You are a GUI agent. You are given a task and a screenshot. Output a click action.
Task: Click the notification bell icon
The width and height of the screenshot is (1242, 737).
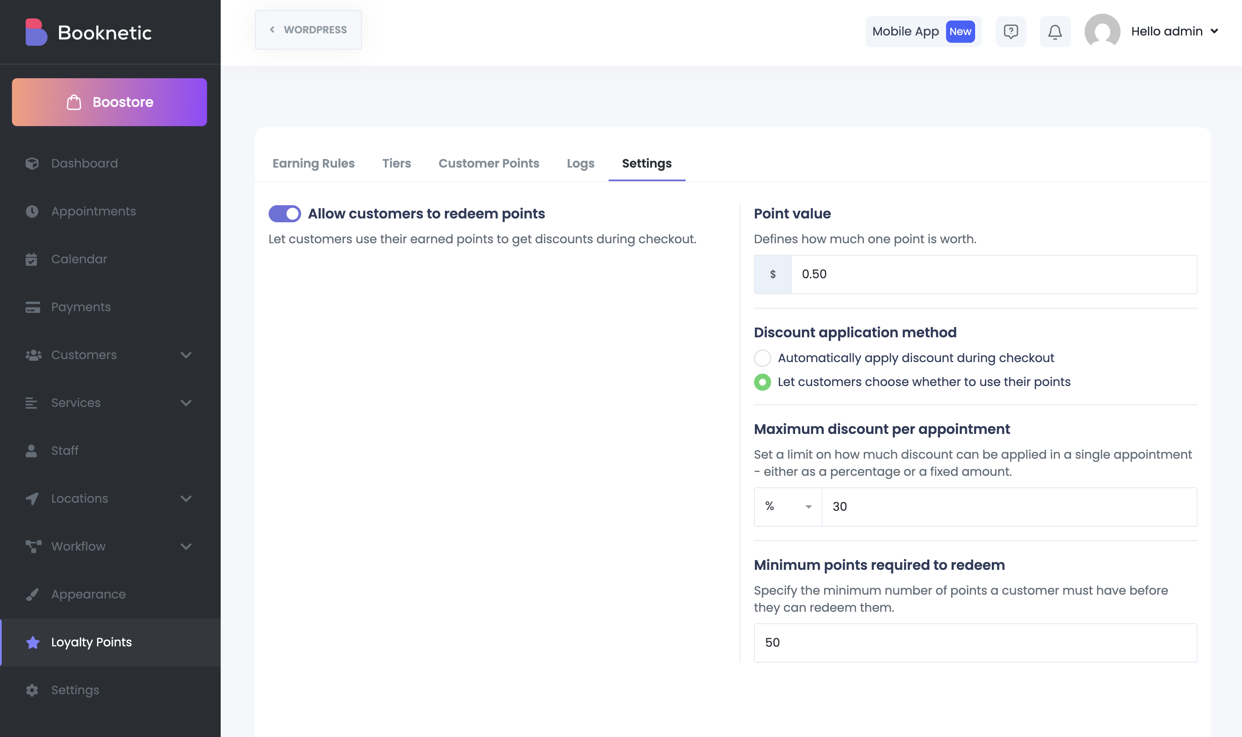pyautogui.click(x=1055, y=32)
